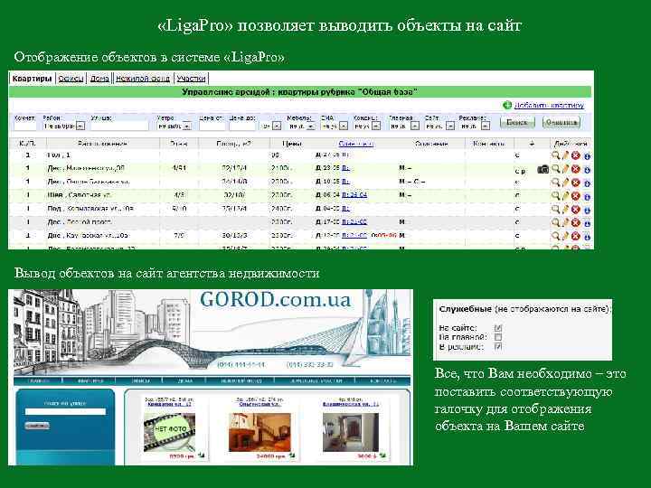
Task: Click the Очистить clear button
Action: pyautogui.click(x=561, y=122)
